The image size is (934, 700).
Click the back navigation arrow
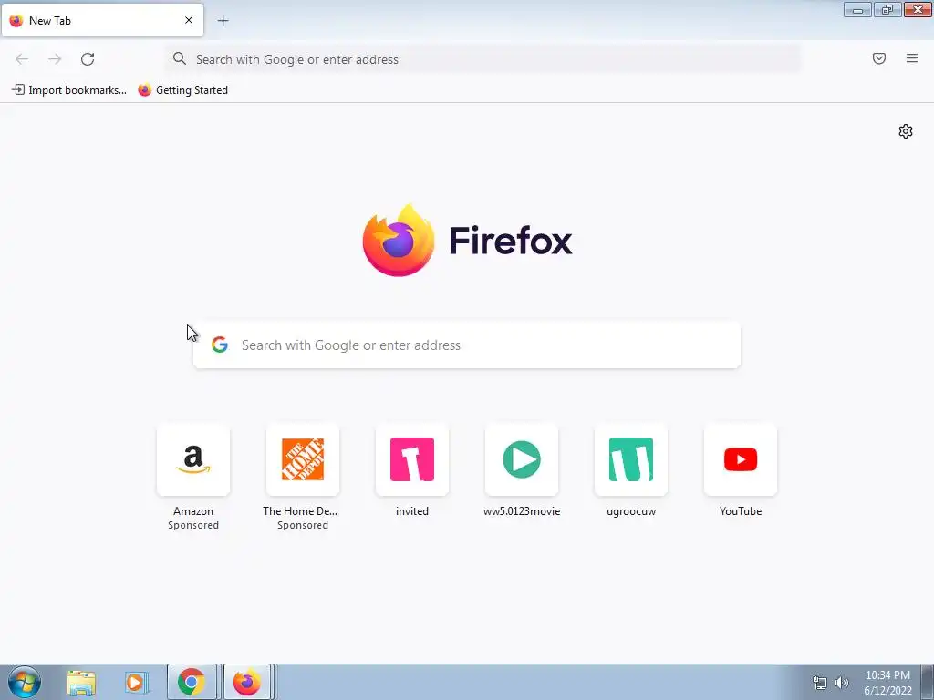point(22,59)
